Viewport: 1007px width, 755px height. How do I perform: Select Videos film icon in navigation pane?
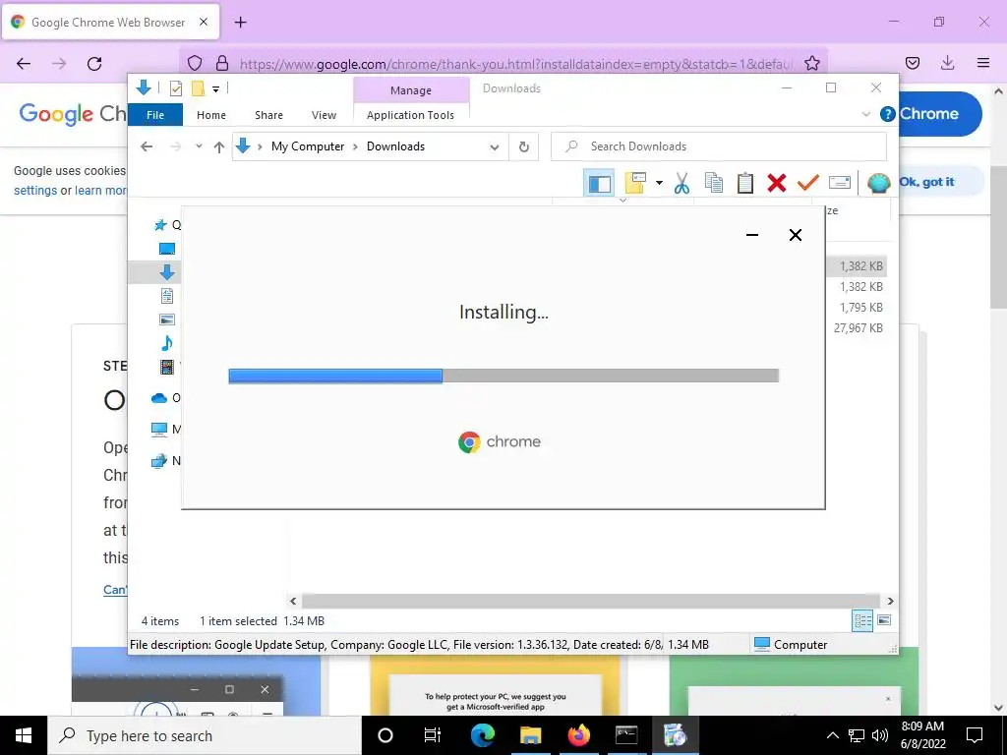coord(167,367)
